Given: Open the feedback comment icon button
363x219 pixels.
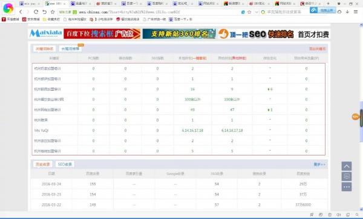Looking at the screenshot, I should click(x=347, y=177).
